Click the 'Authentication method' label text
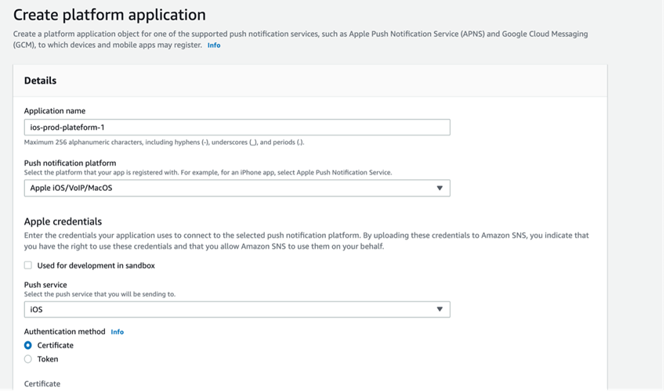666x392 pixels. click(x=65, y=332)
